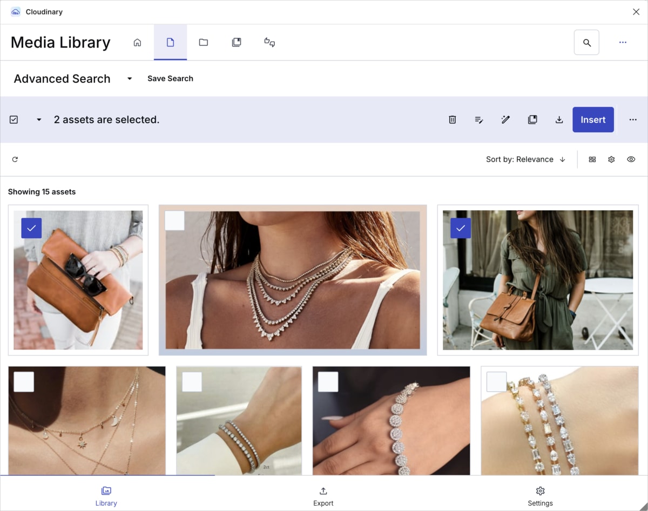Click the Insert button

[593, 120]
